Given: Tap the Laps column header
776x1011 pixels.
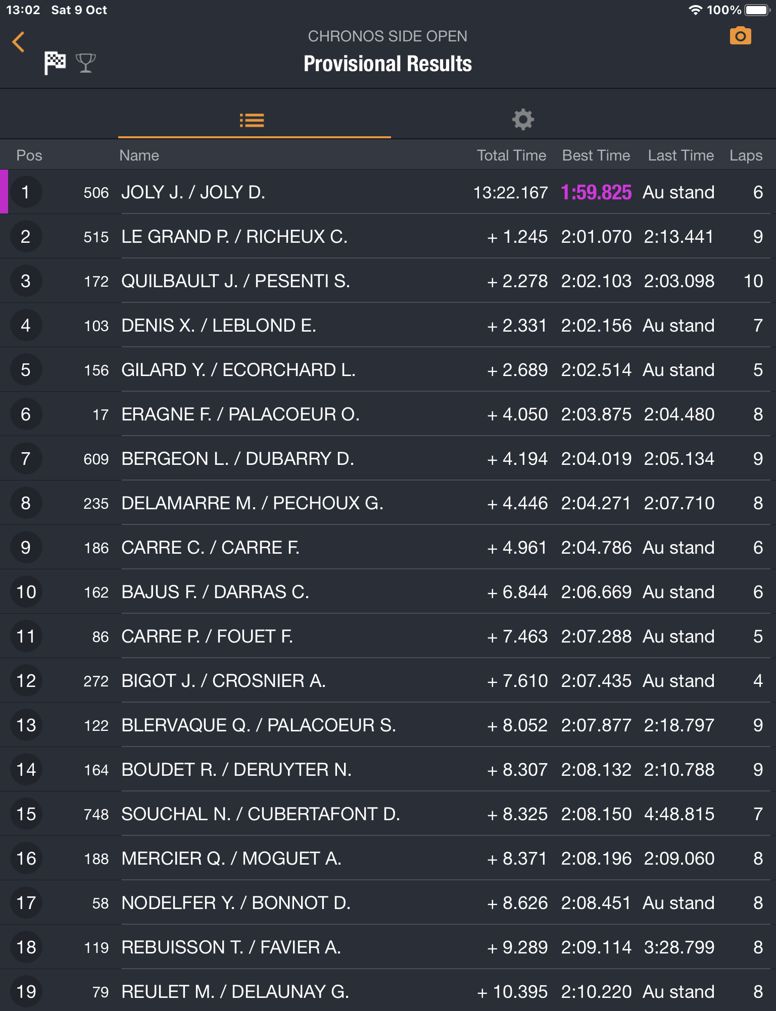Looking at the screenshot, I should point(746,155).
